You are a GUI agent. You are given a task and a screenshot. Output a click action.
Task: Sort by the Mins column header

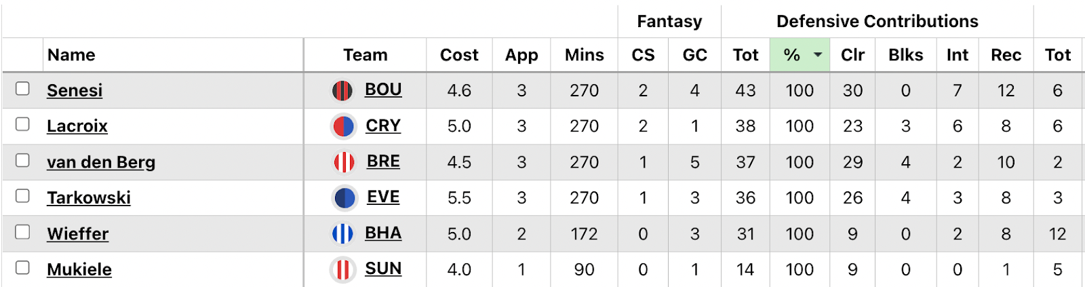point(584,55)
